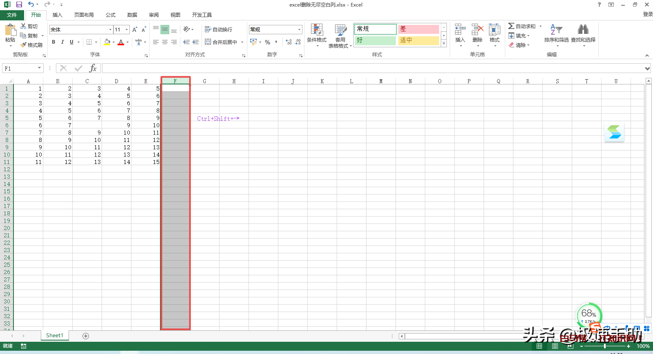This screenshot has width=653, height=354.
Task: Open the Name Box dropdown arrow
Action: (40, 68)
